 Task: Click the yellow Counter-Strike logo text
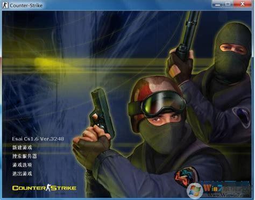click(44, 188)
